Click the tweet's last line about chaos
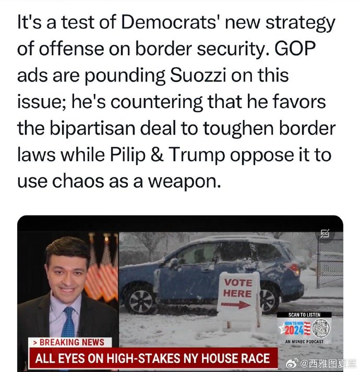The width and height of the screenshot is (360, 372). click(x=119, y=182)
